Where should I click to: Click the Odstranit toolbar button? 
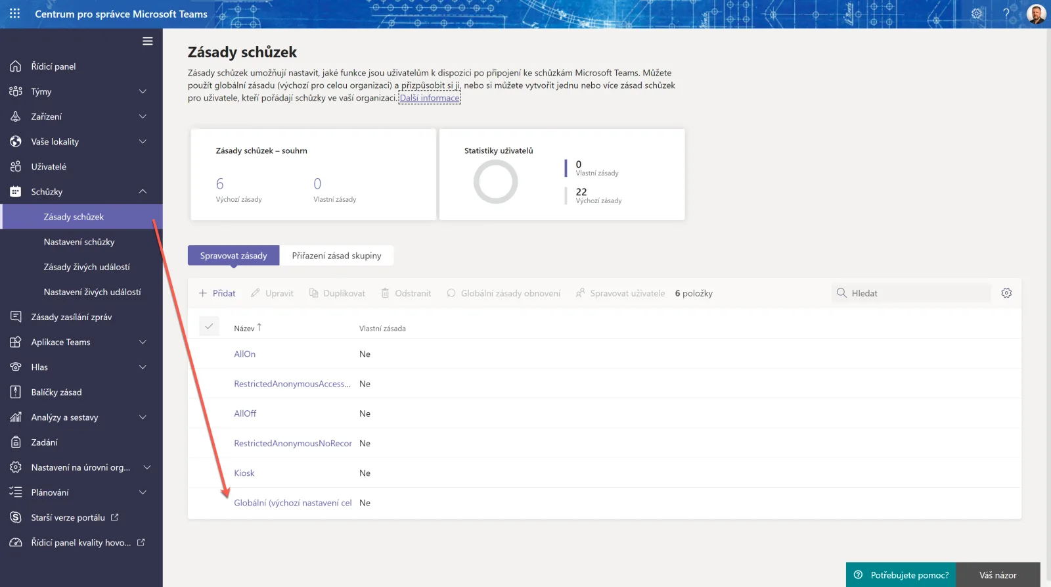click(406, 293)
